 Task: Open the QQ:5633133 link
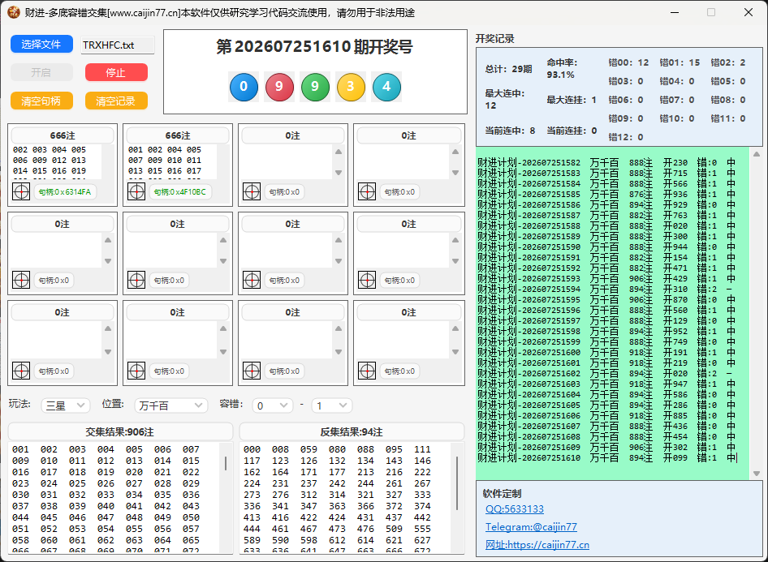coord(514,509)
